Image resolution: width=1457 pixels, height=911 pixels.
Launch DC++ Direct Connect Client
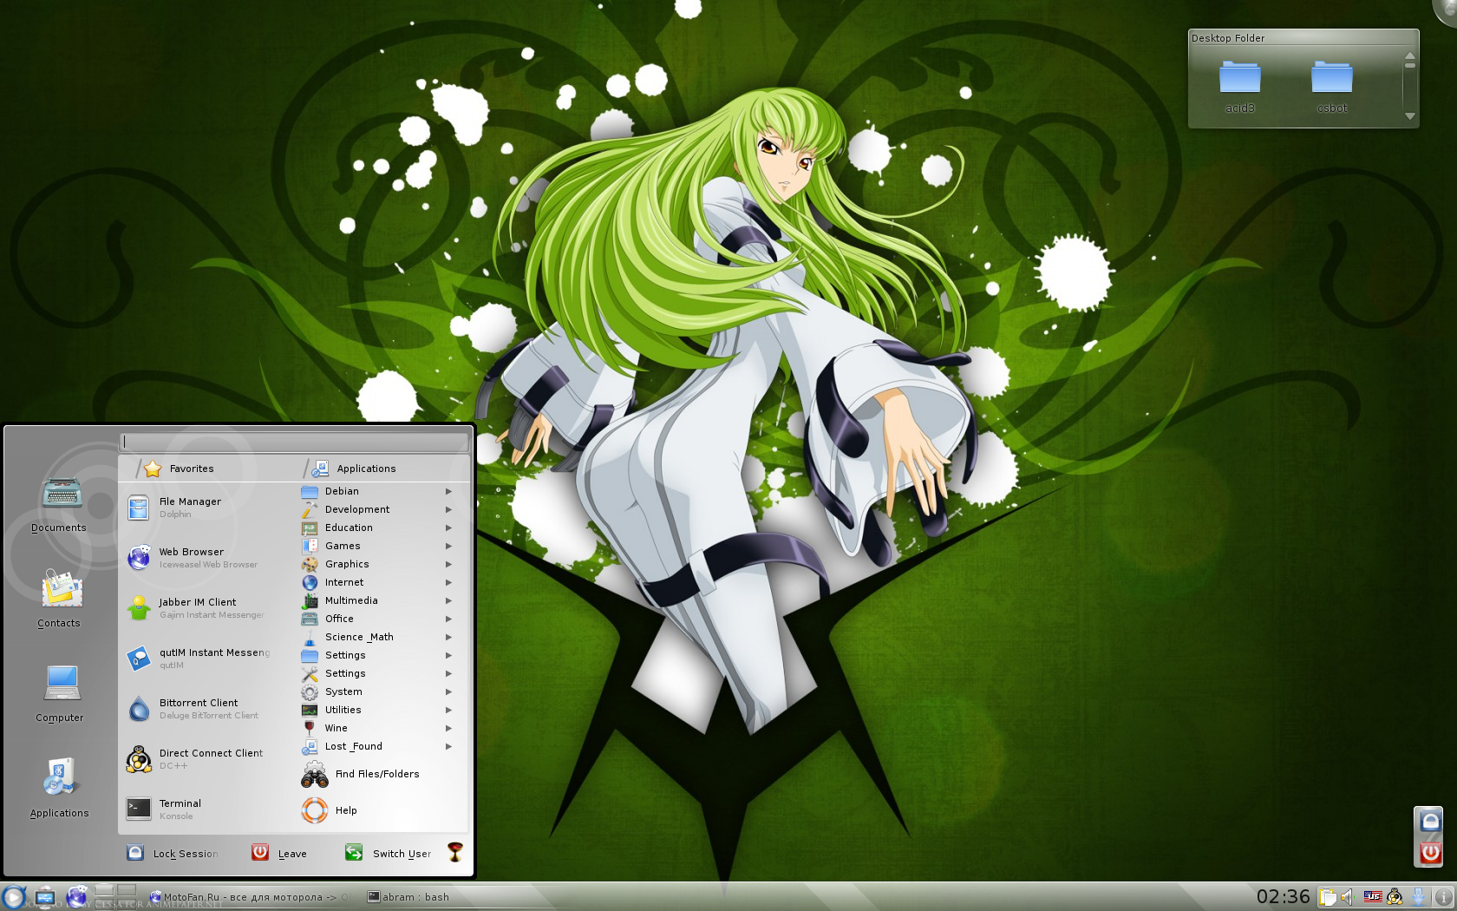pyautogui.click(x=206, y=759)
